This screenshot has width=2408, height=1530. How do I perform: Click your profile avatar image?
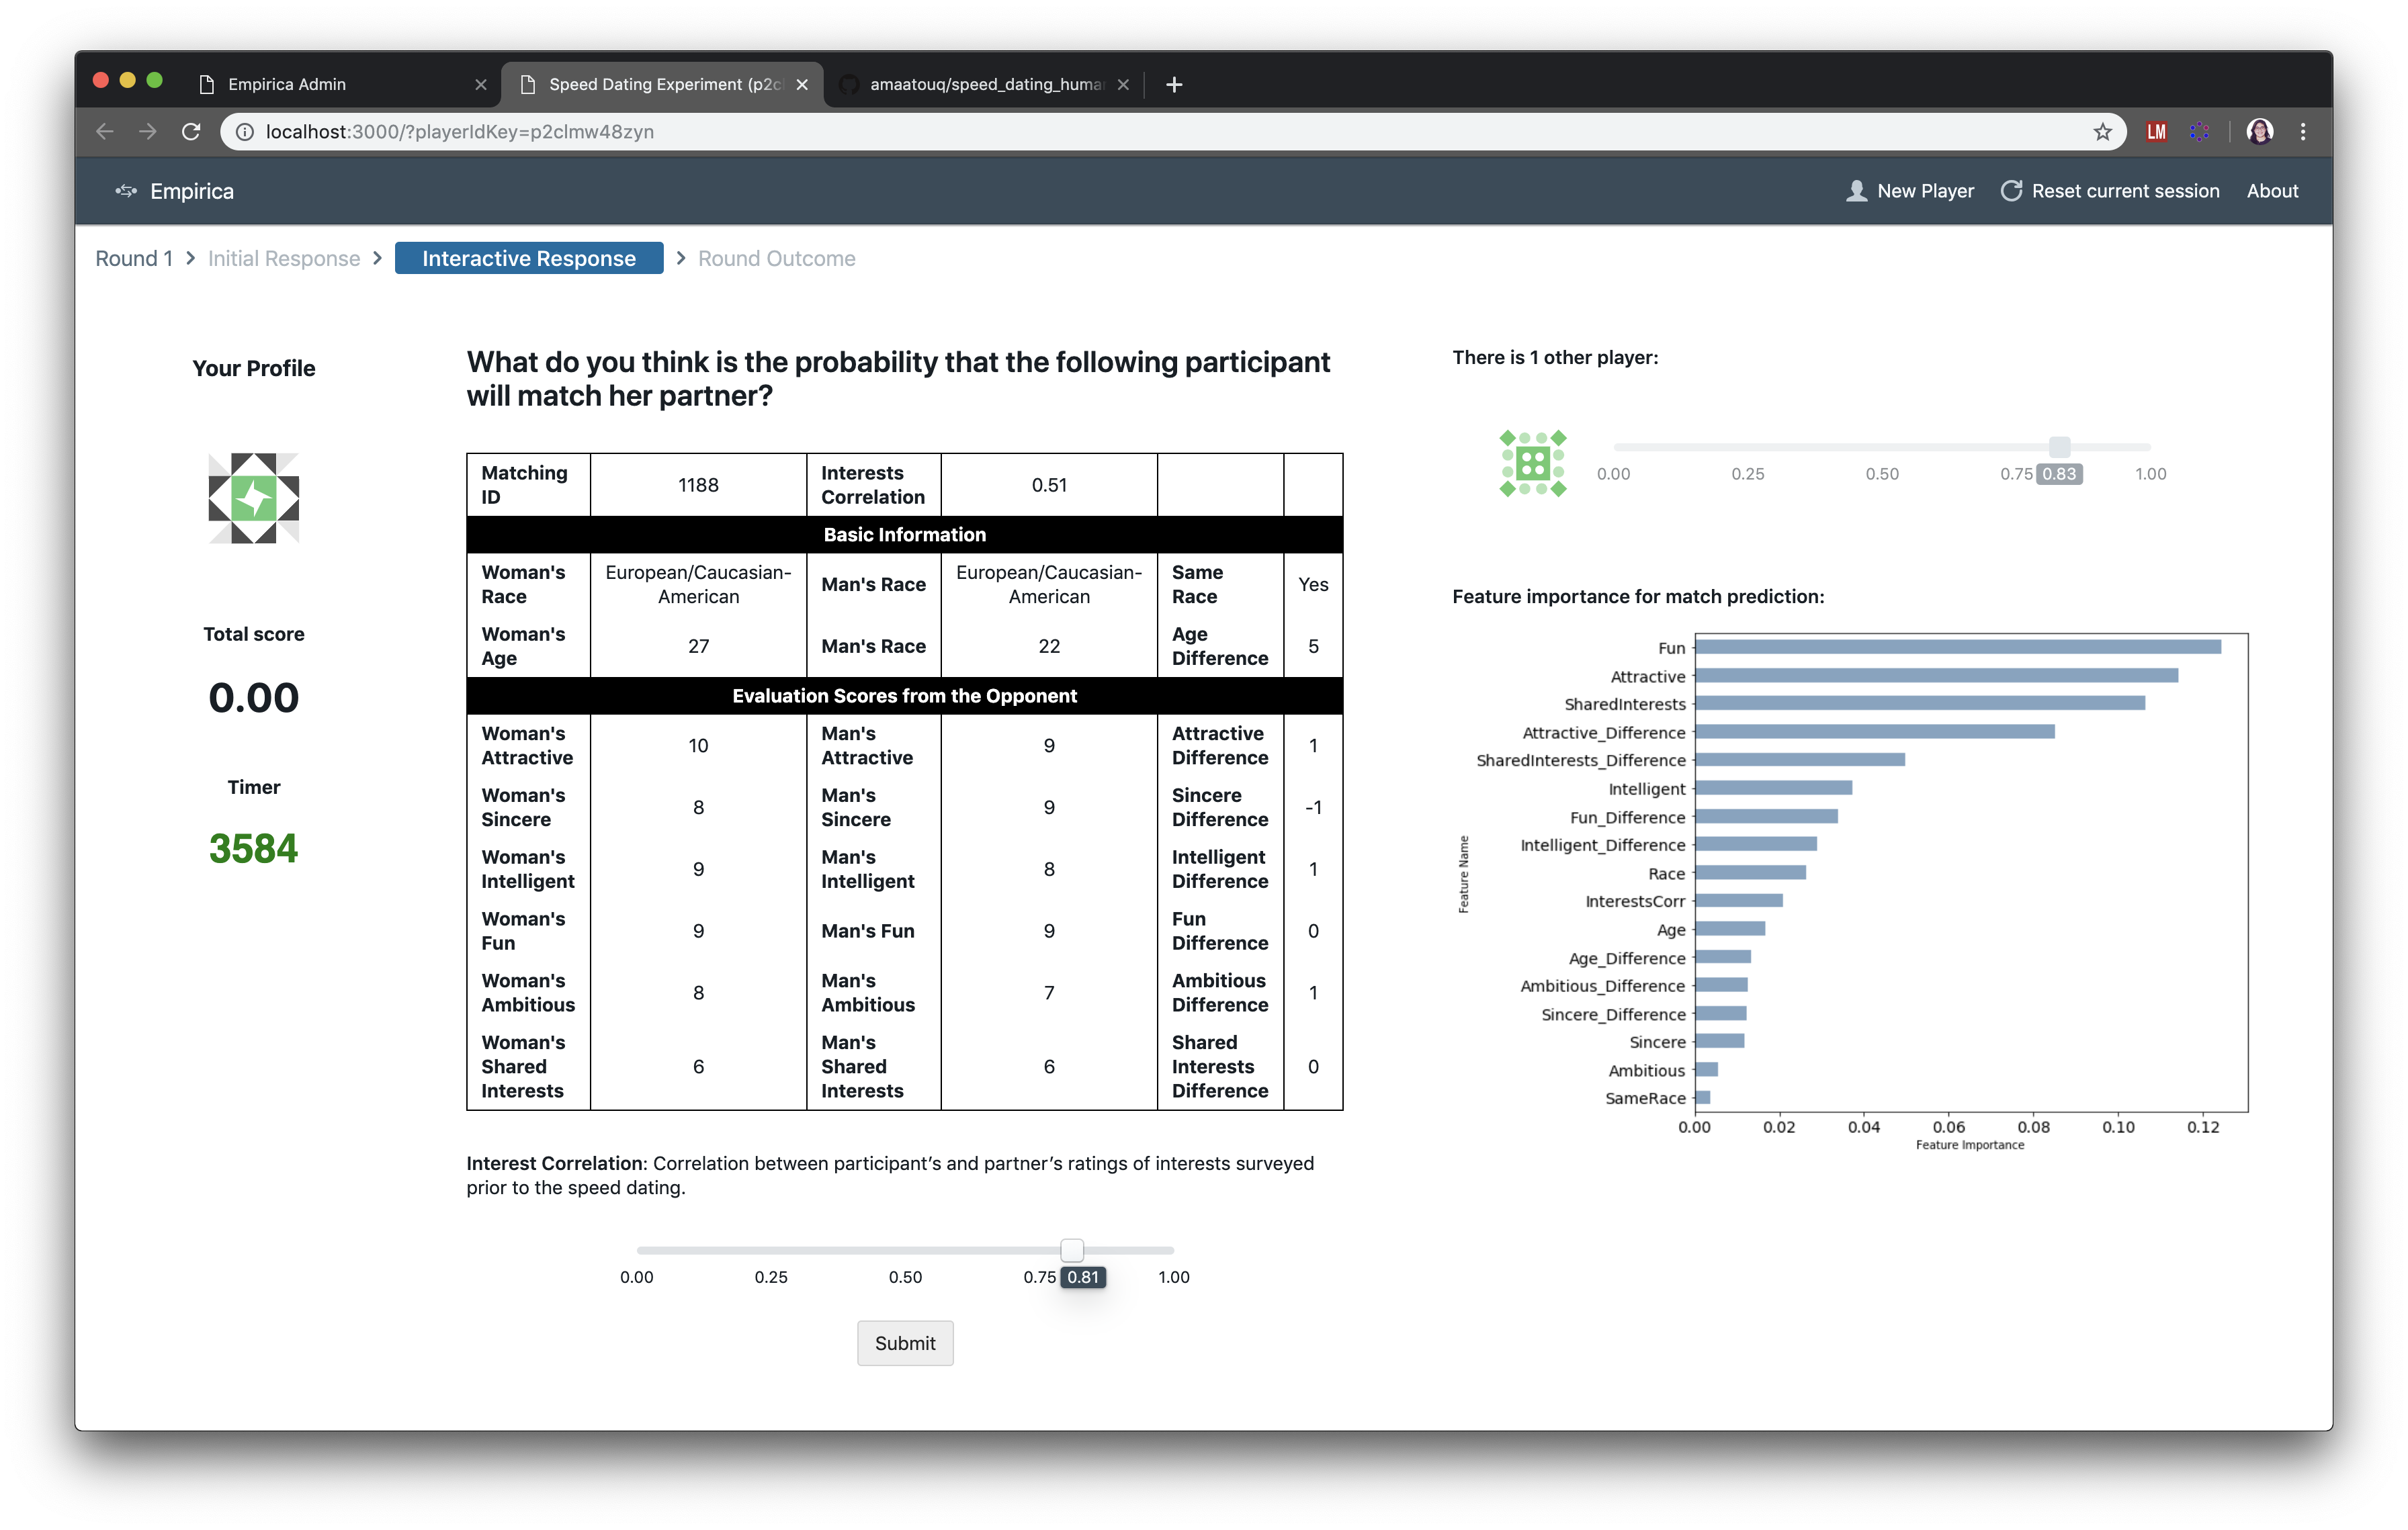pyautogui.click(x=253, y=498)
